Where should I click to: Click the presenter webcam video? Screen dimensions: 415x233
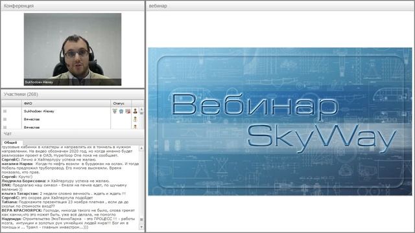(x=73, y=49)
